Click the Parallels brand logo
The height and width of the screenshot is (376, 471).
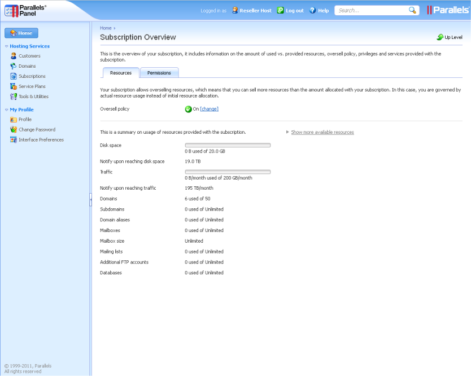tap(448, 10)
